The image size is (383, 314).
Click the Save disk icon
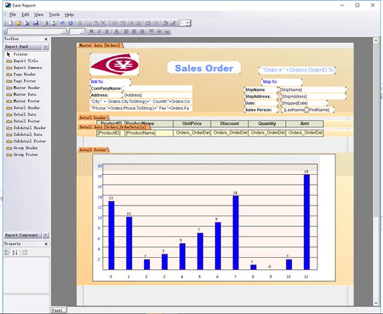click(36, 23)
